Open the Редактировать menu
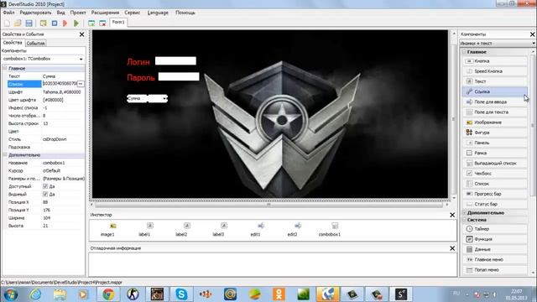 35,13
